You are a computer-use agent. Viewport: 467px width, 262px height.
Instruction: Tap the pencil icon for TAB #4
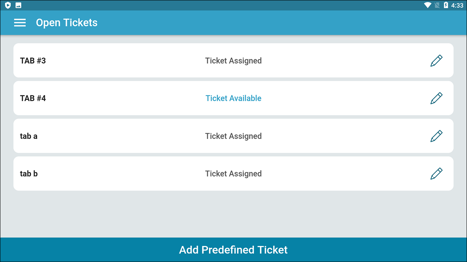[x=436, y=98]
